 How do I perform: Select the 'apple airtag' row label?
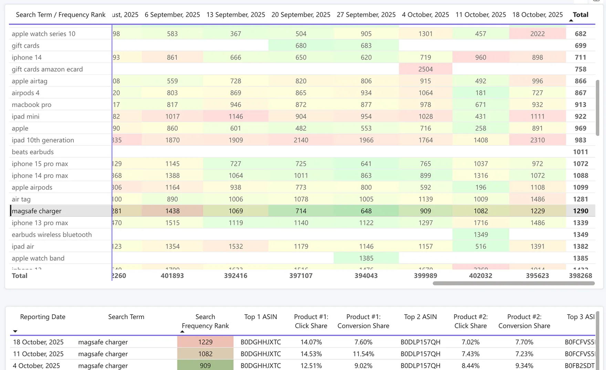pos(30,81)
